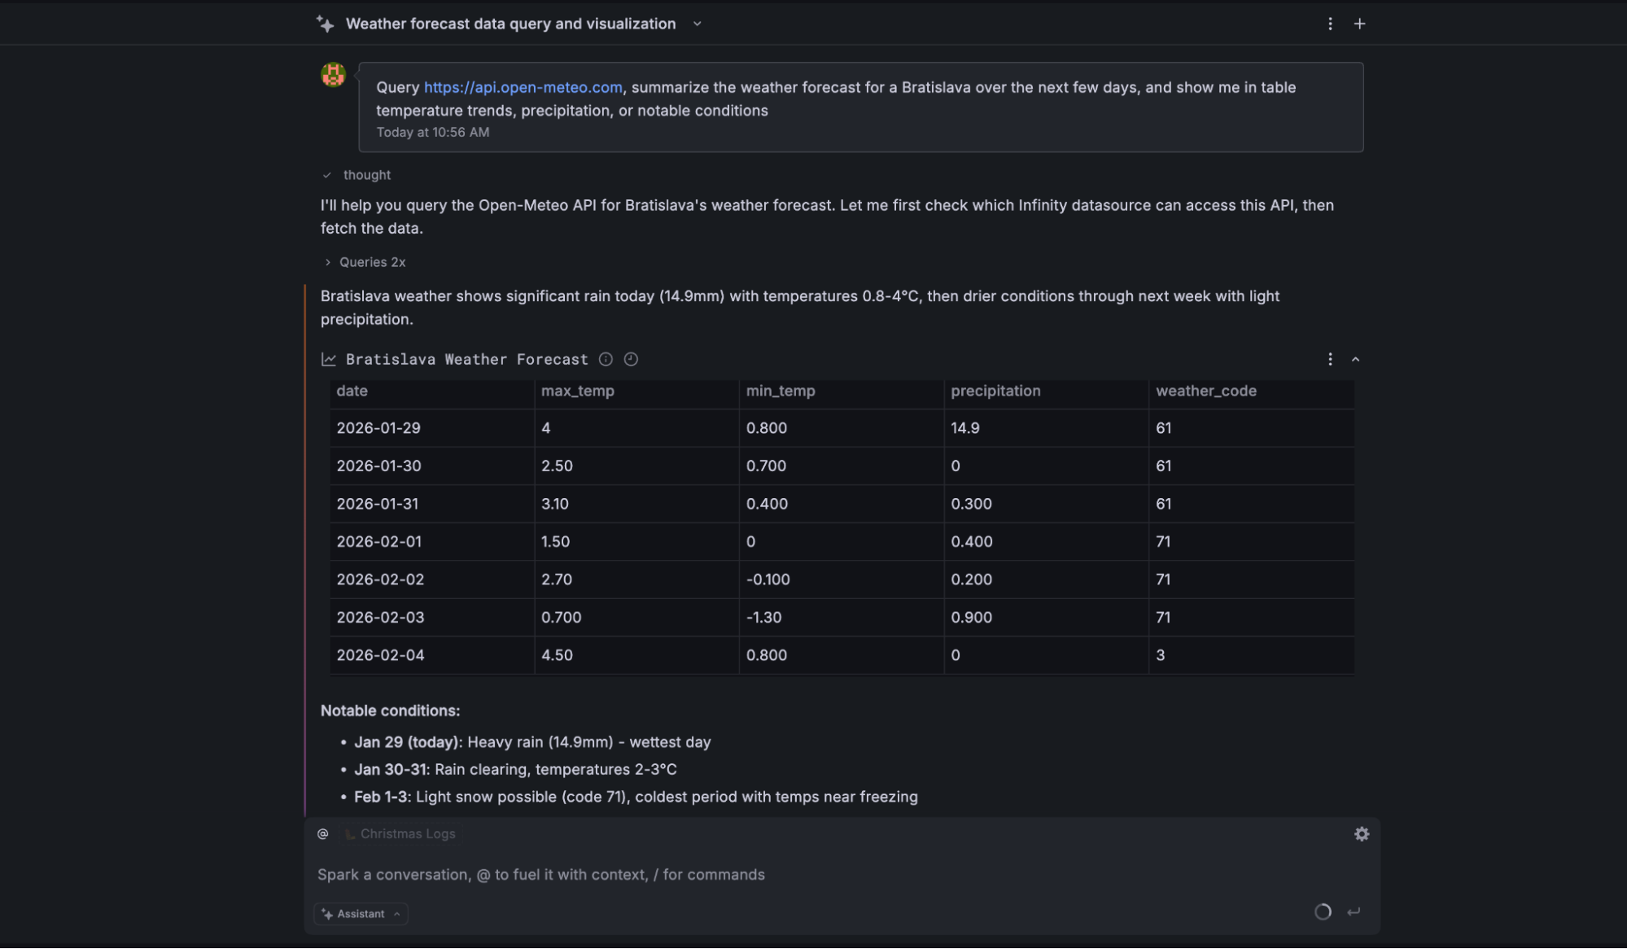Screen dimensions: 1627x949
Task: Click the user avatar icon
Action: click(x=333, y=75)
